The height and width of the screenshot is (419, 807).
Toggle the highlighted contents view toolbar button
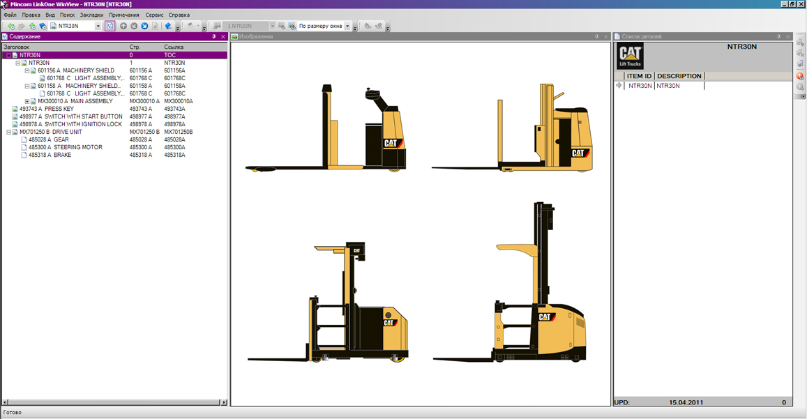110,26
